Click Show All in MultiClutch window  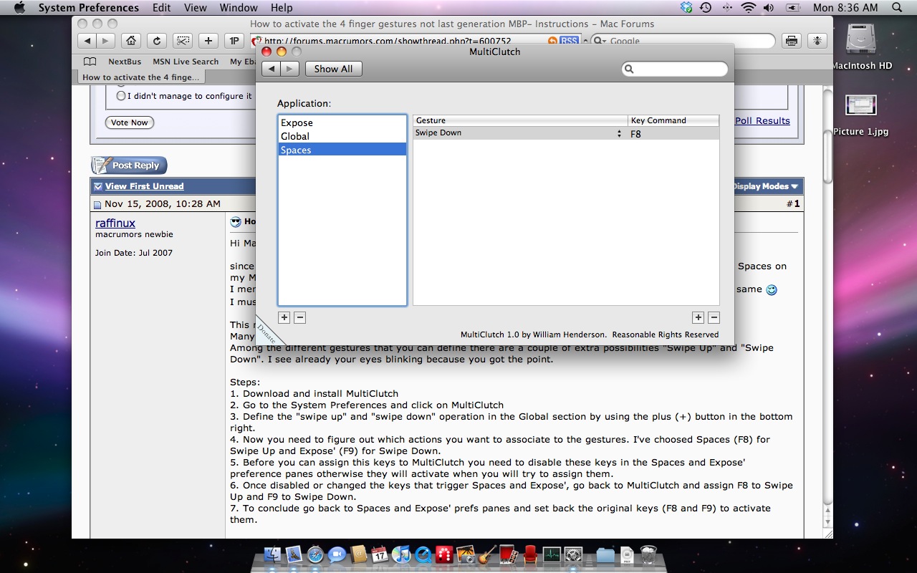click(333, 69)
